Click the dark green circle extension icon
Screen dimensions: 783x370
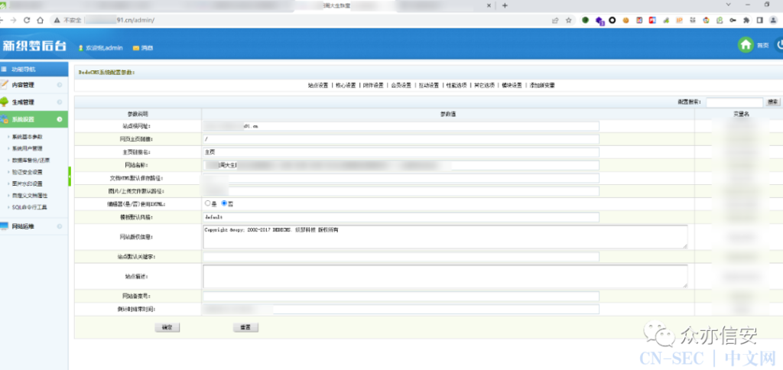585,21
